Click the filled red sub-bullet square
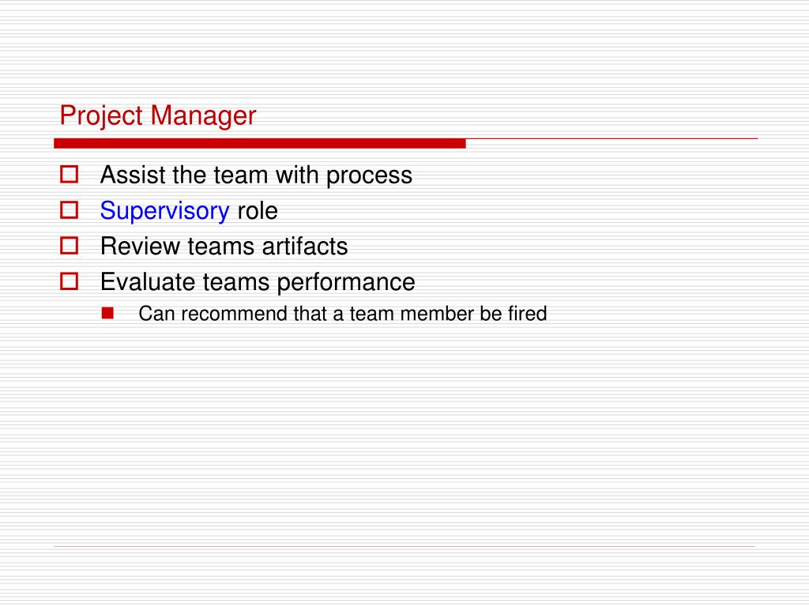 point(107,313)
